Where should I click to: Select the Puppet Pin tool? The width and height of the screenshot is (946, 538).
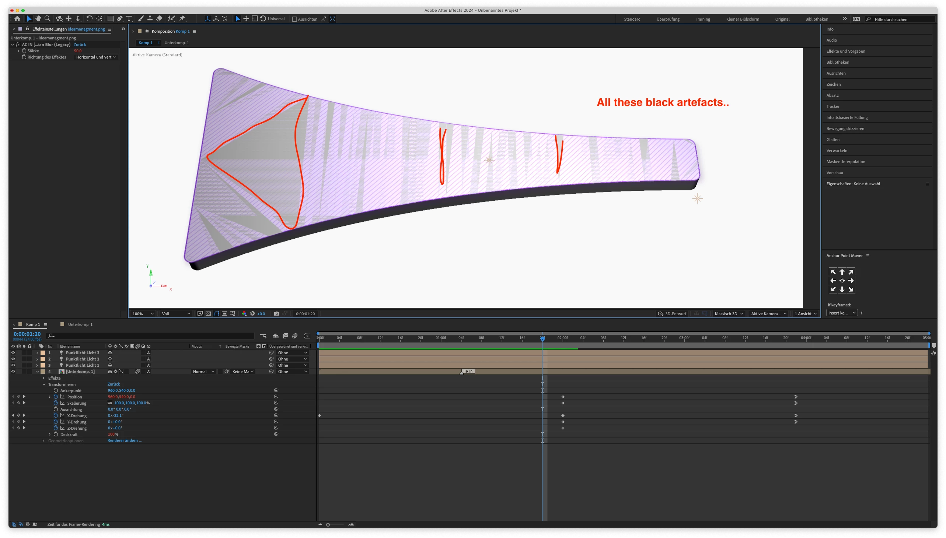click(x=182, y=18)
